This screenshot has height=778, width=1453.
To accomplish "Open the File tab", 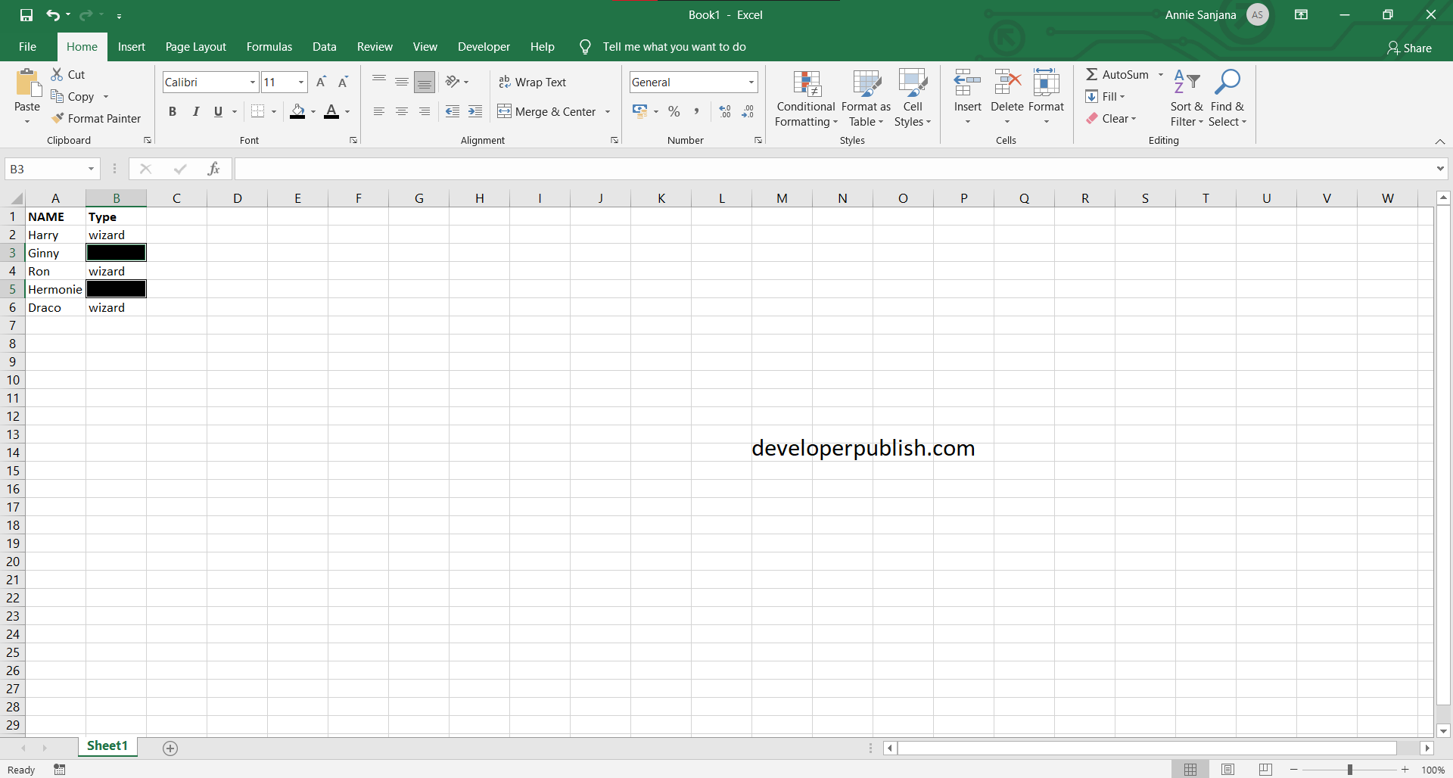I will (x=27, y=47).
